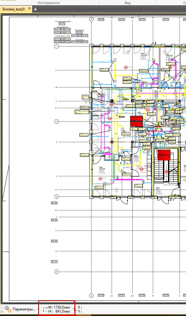Click the Fernwärmeübergabe legend heading

(63, 21)
